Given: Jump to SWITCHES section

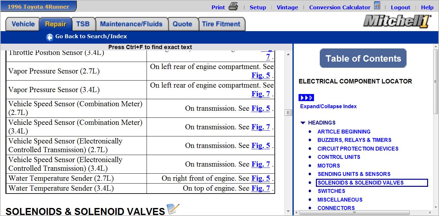Looking at the screenshot, I should 331,191.
